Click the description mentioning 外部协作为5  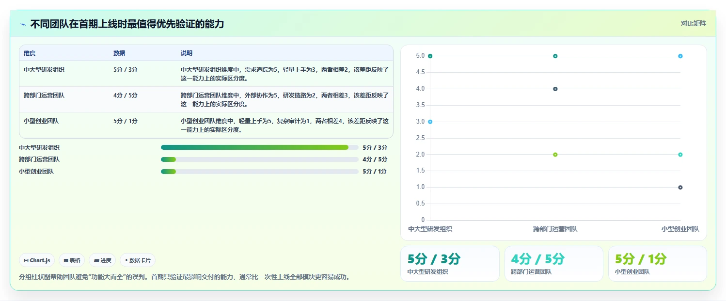click(284, 99)
